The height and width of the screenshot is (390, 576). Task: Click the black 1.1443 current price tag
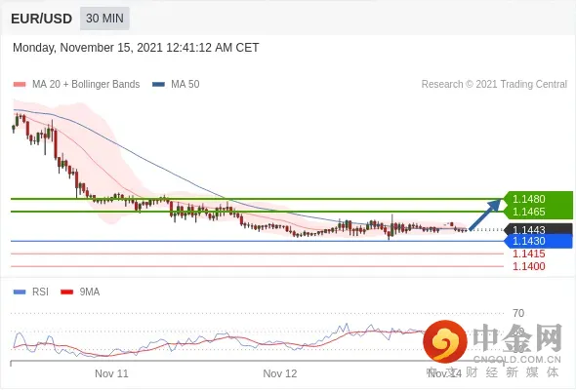539,229
